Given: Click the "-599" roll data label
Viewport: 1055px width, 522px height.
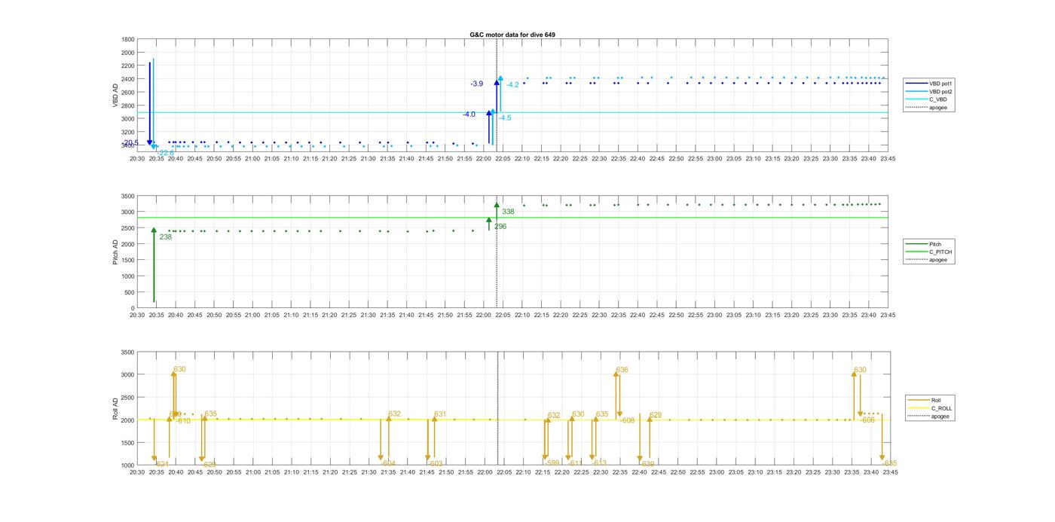Looking at the screenshot, I should [552, 463].
